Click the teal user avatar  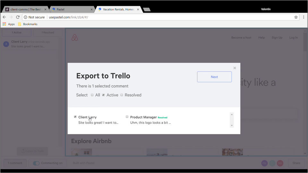272,163
